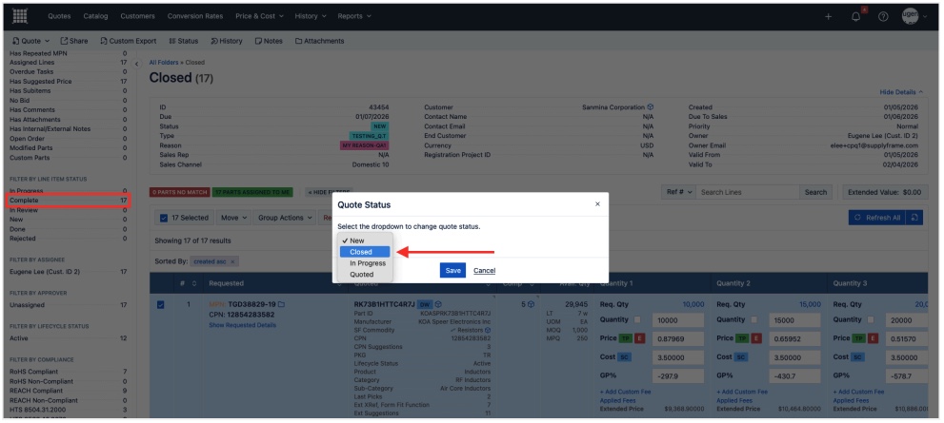Toggle checkbox for line item row 1

pos(160,304)
